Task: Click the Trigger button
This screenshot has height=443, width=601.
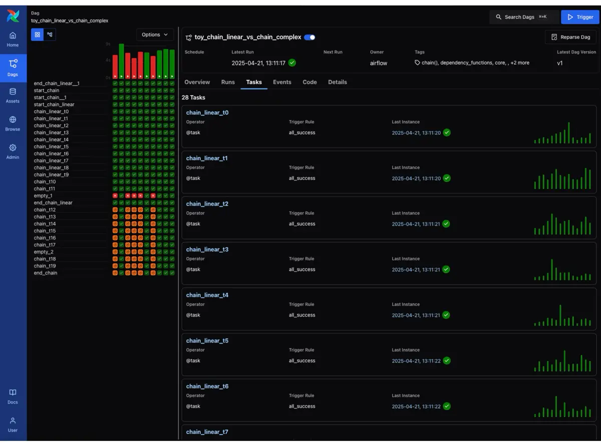Action: 580,16
